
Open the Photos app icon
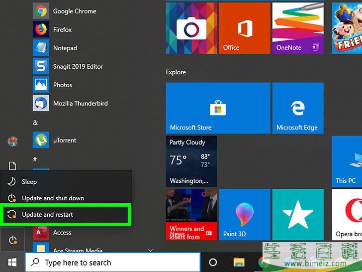[41, 85]
